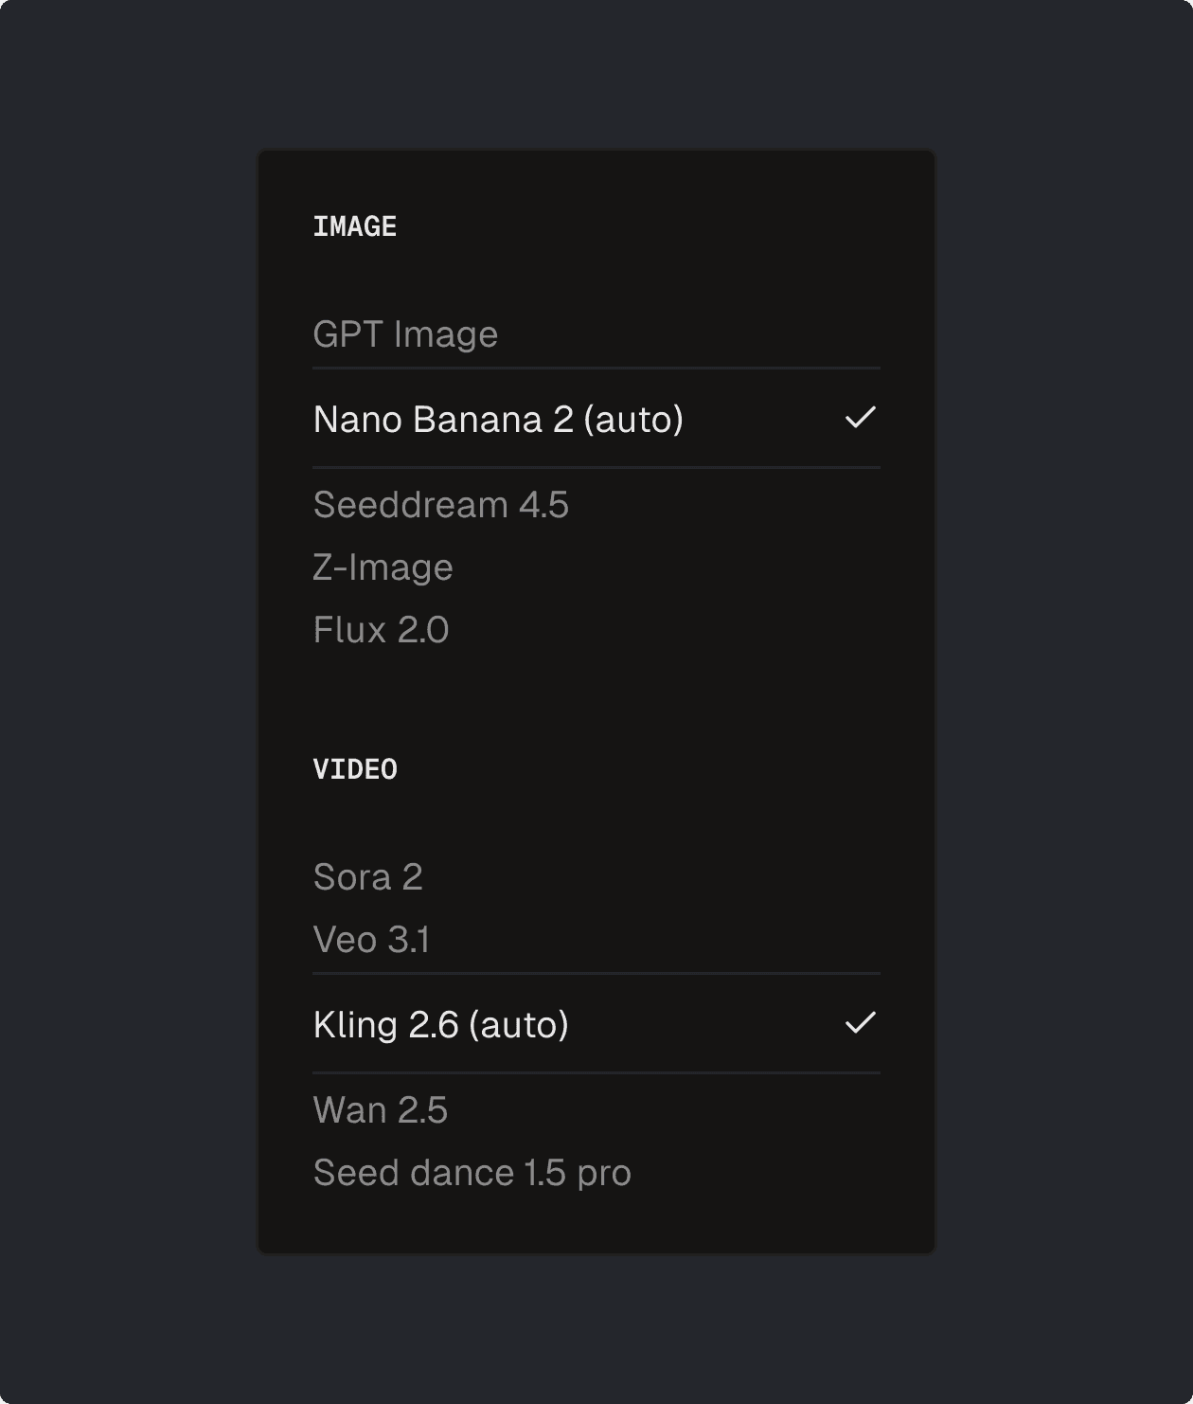
Task: Click the "(auto)" tag on Kling 2.6
Action: [519, 1025]
